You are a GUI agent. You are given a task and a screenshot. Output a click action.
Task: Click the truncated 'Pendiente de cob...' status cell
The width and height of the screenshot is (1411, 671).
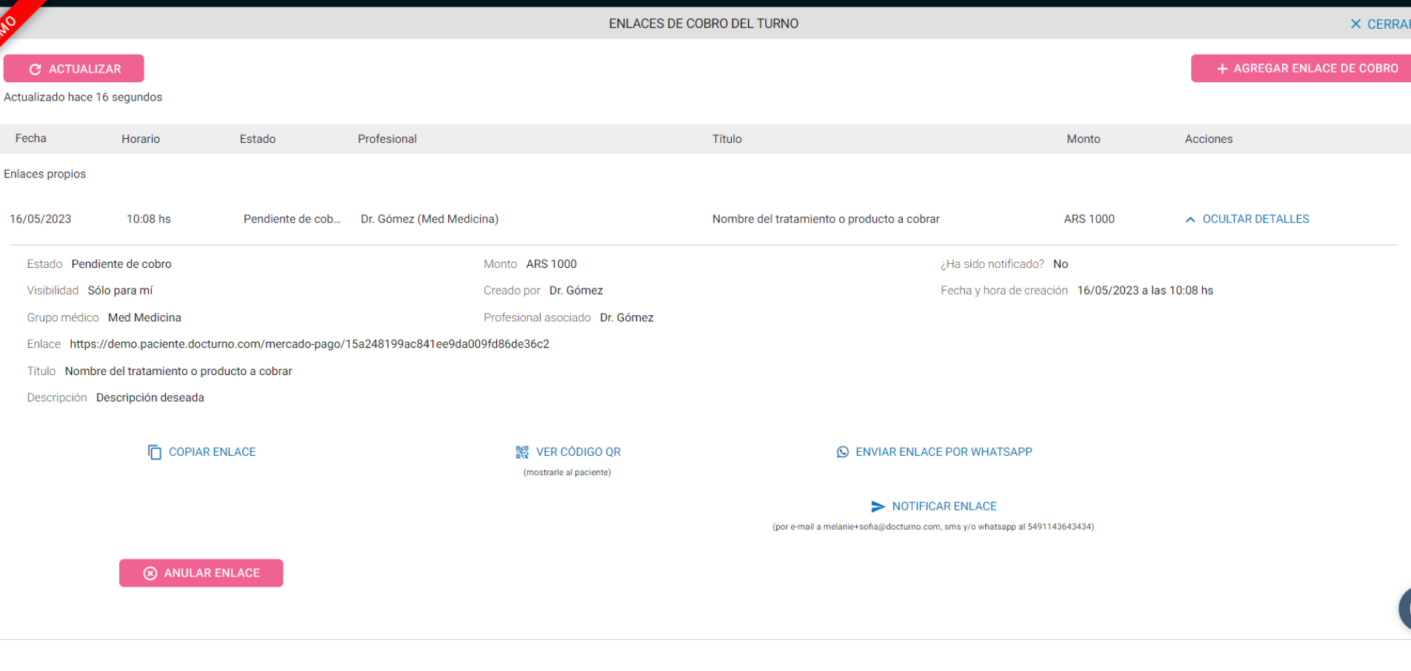293,219
